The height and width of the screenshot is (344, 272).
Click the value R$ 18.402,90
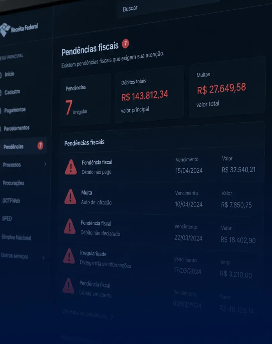(238, 240)
